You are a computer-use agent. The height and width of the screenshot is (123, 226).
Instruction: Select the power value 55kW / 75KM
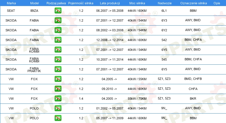coord(137,99)
